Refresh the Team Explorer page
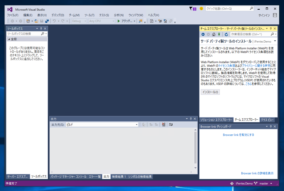The width and height of the screenshot is (284, 191). pos(226,34)
